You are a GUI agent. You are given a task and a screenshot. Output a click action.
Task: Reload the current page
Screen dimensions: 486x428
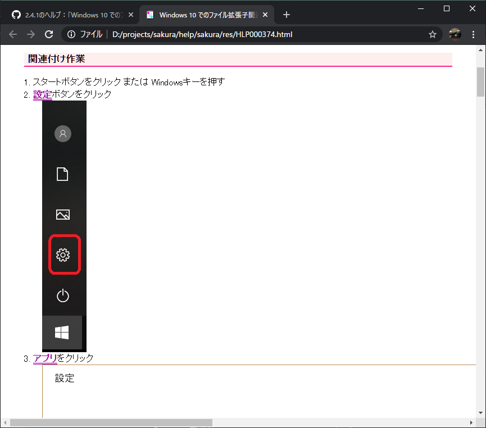tap(49, 34)
